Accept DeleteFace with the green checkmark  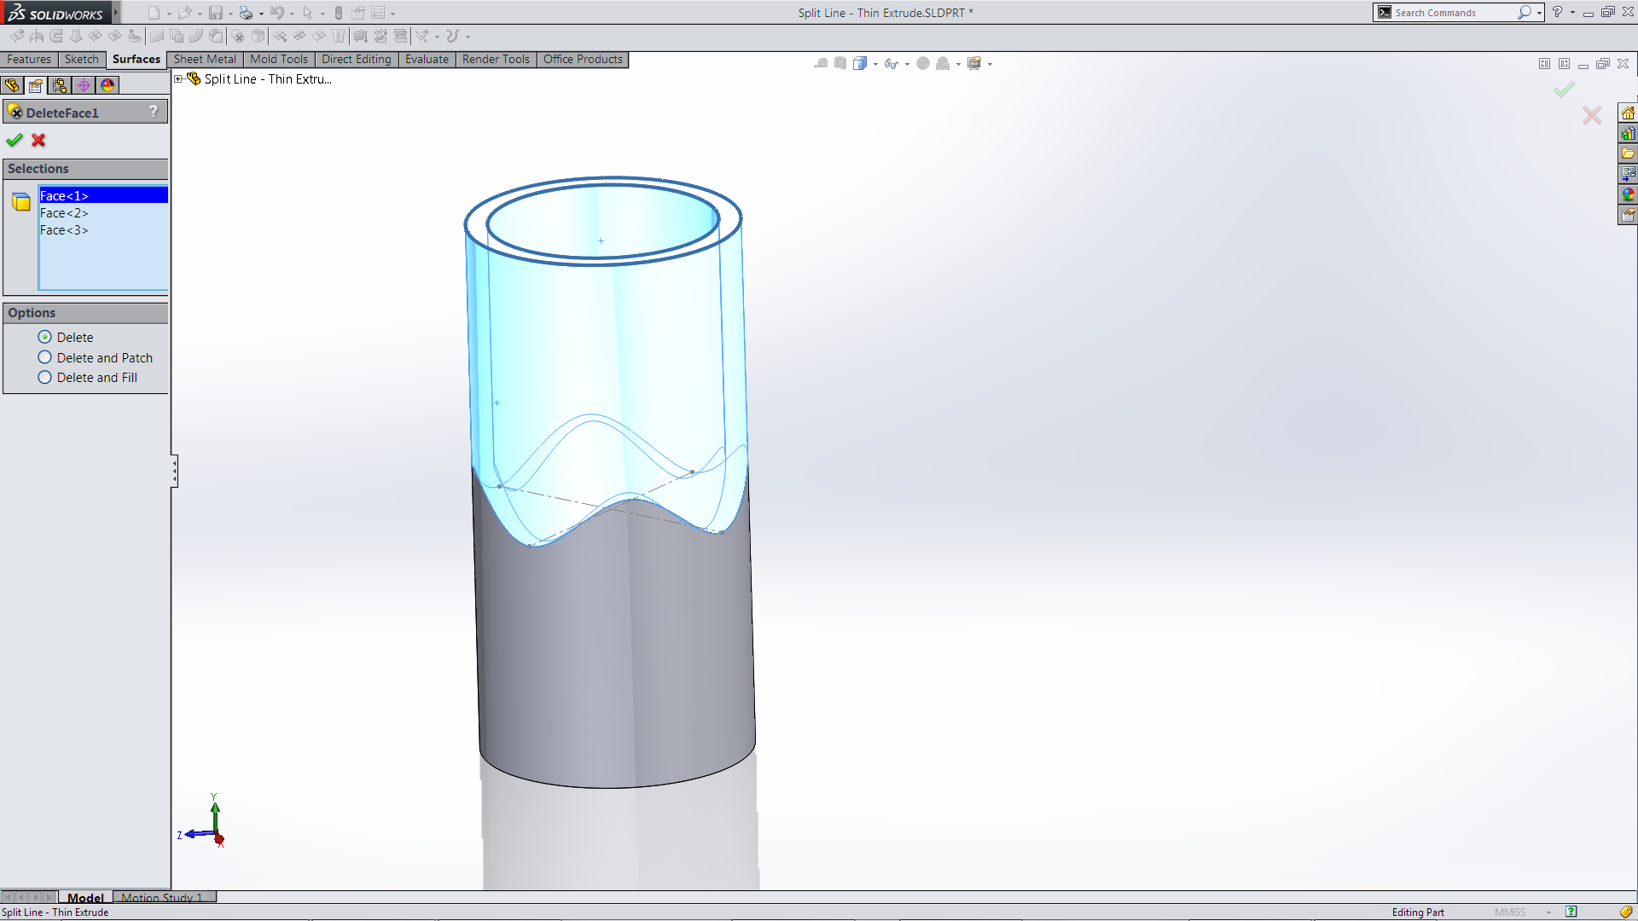(x=15, y=141)
